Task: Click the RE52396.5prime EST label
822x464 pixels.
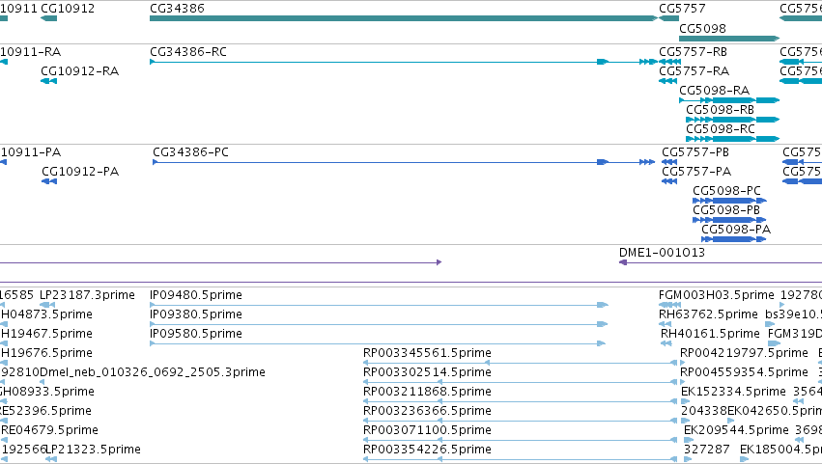Action: [x=46, y=412]
